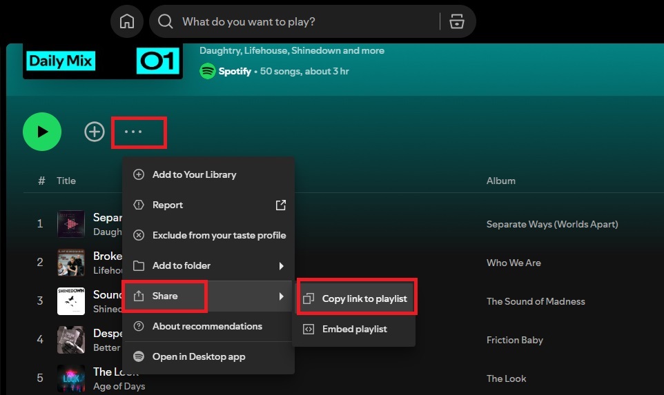This screenshot has height=395, width=664.
Task: Open artist Age of Days
Action: [x=119, y=386]
